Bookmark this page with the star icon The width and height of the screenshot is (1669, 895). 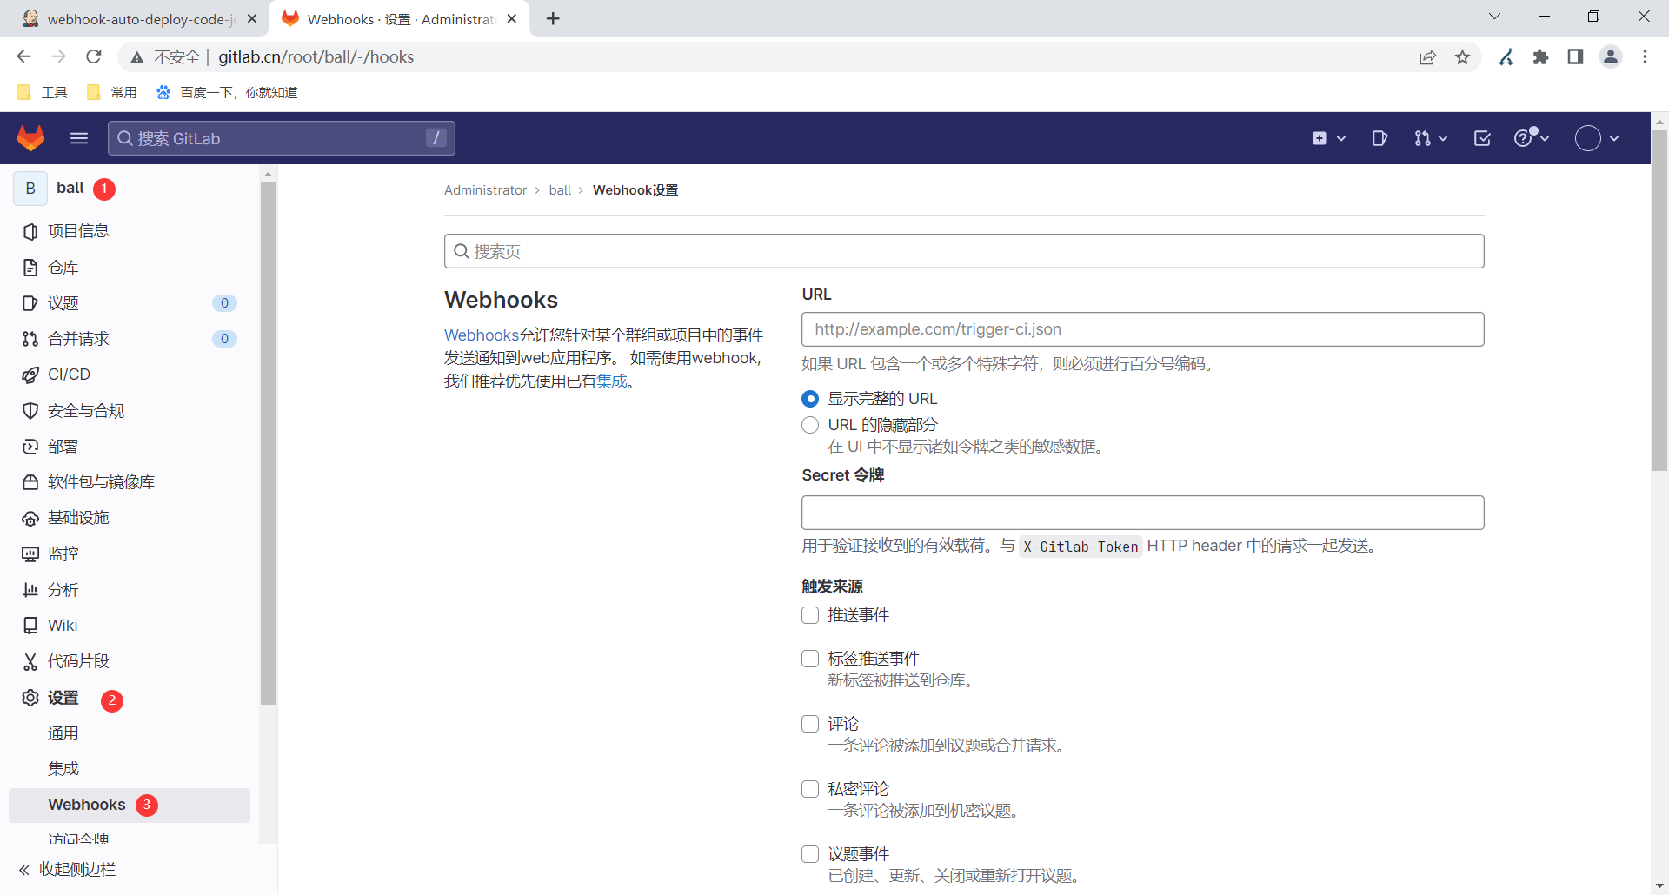coord(1463,56)
